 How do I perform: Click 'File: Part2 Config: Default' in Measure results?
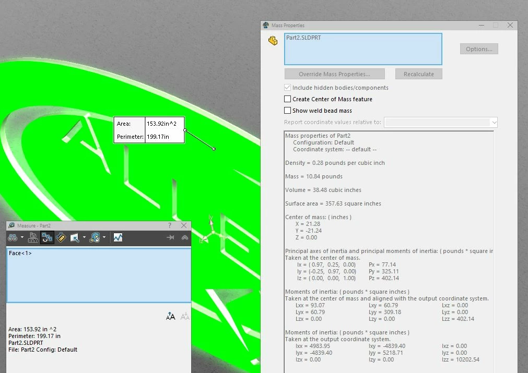click(43, 350)
